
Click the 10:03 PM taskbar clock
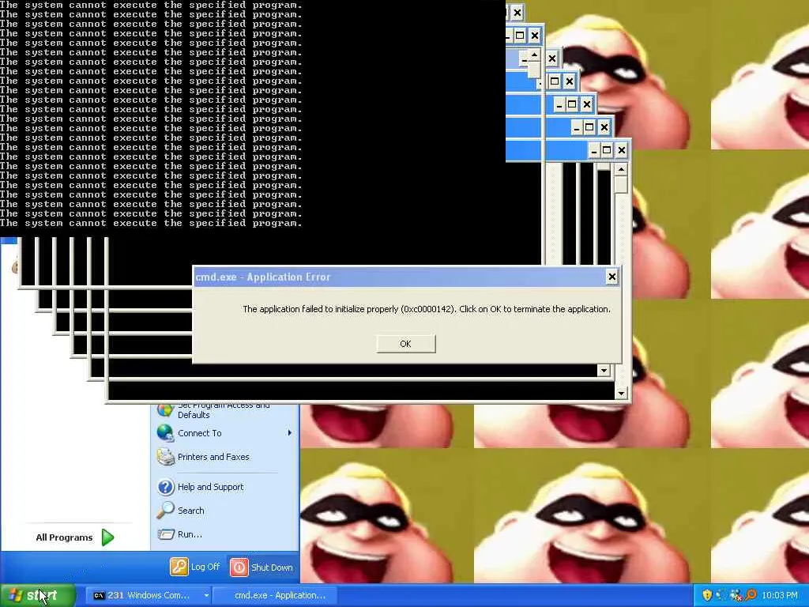(x=780, y=595)
